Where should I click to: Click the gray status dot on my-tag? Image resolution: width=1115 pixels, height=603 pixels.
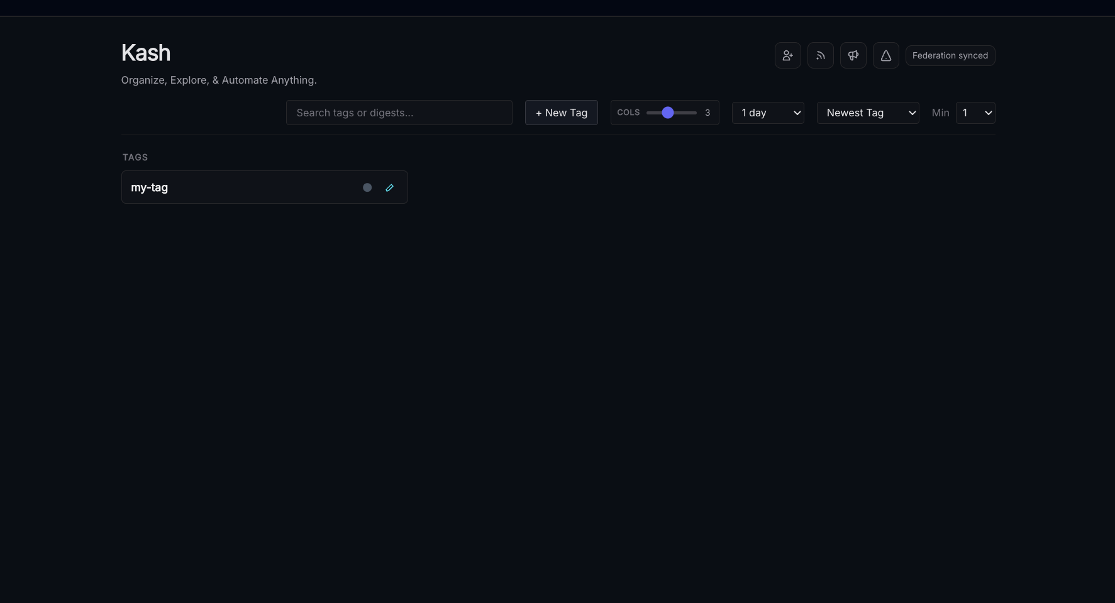pos(367,187)
